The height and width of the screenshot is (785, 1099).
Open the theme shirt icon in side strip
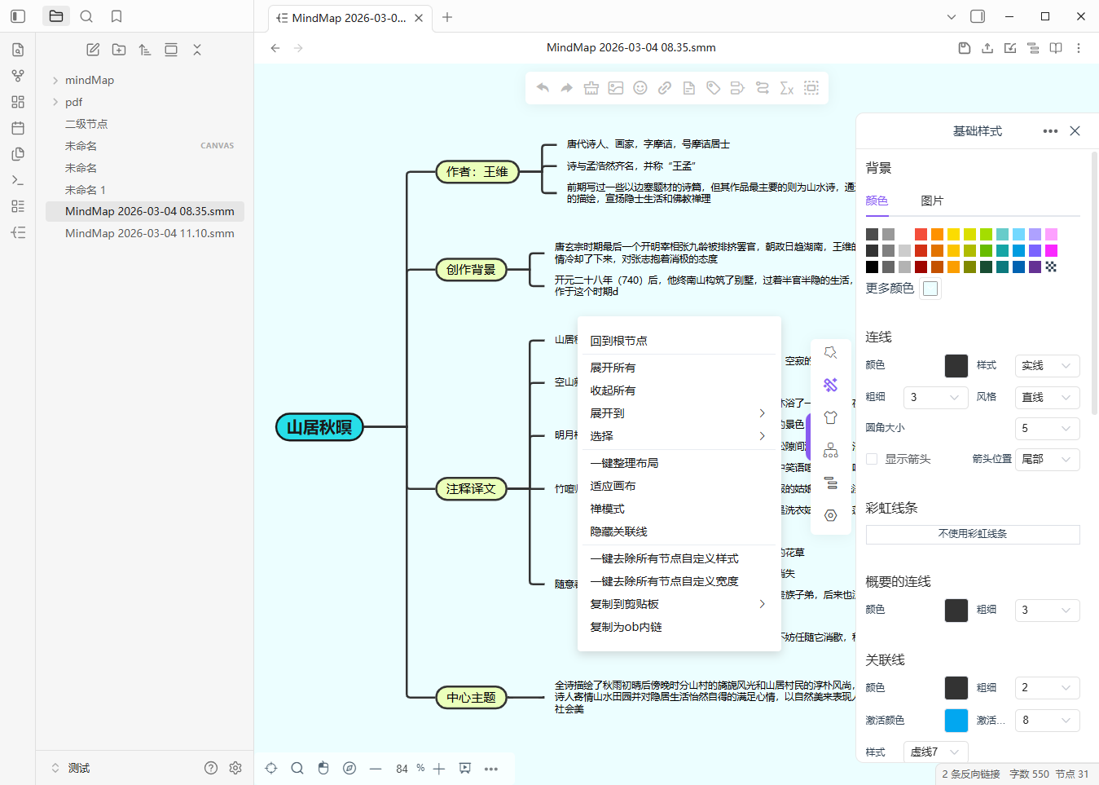pos(831,417)
